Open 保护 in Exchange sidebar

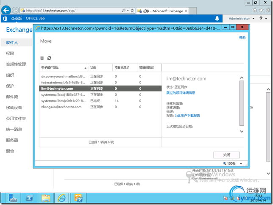click(x=10, y=86)
